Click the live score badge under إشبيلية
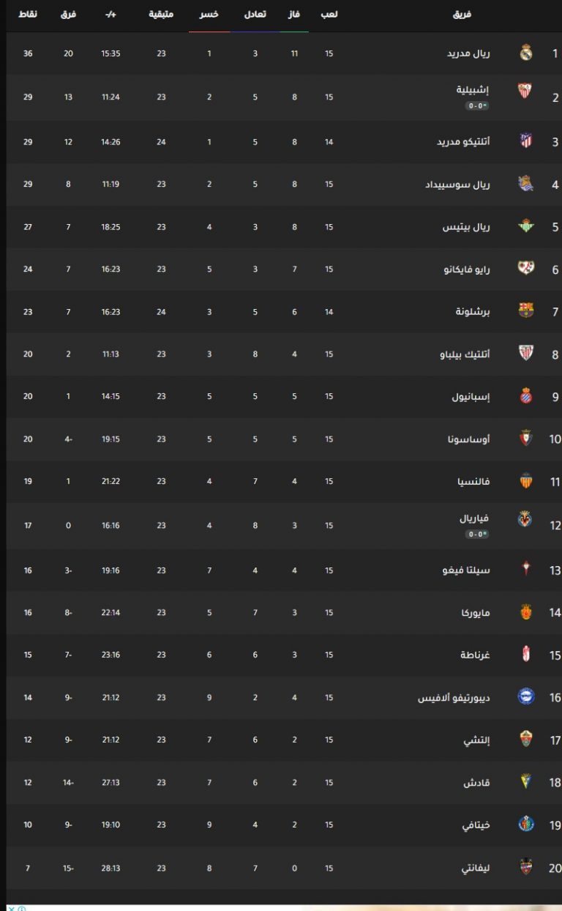562x911 pixels. pos(478,106)
